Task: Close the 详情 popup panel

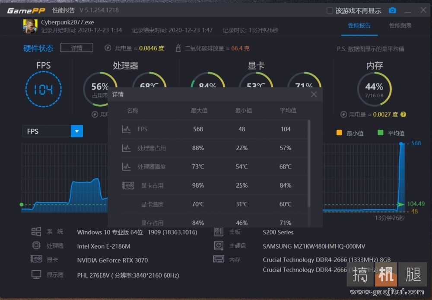Action: tap(314, 94)
